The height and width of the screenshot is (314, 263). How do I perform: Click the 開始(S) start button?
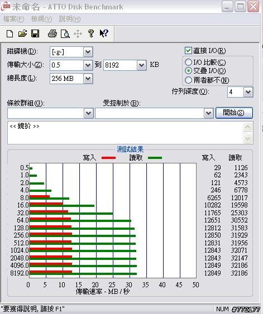(234, 113)
